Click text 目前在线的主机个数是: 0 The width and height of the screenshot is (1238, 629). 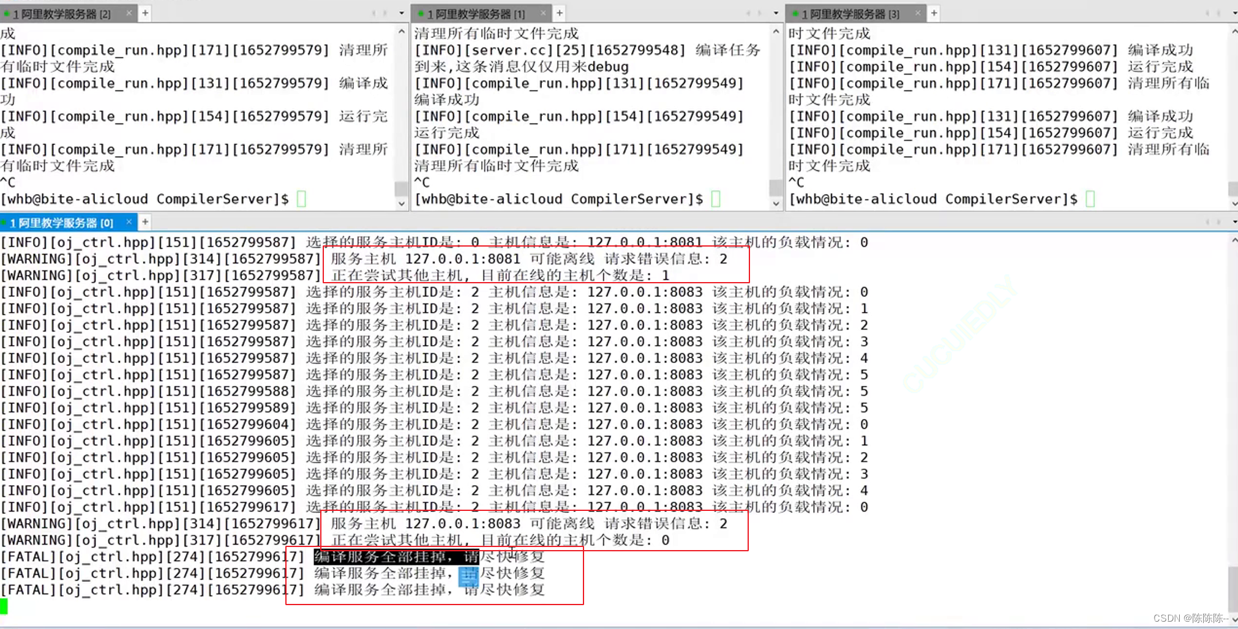[x=576, y=540]
